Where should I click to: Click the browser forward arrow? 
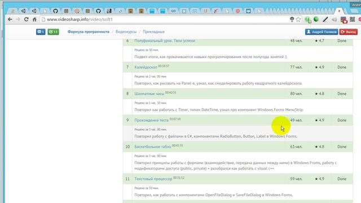click(18, 20)
